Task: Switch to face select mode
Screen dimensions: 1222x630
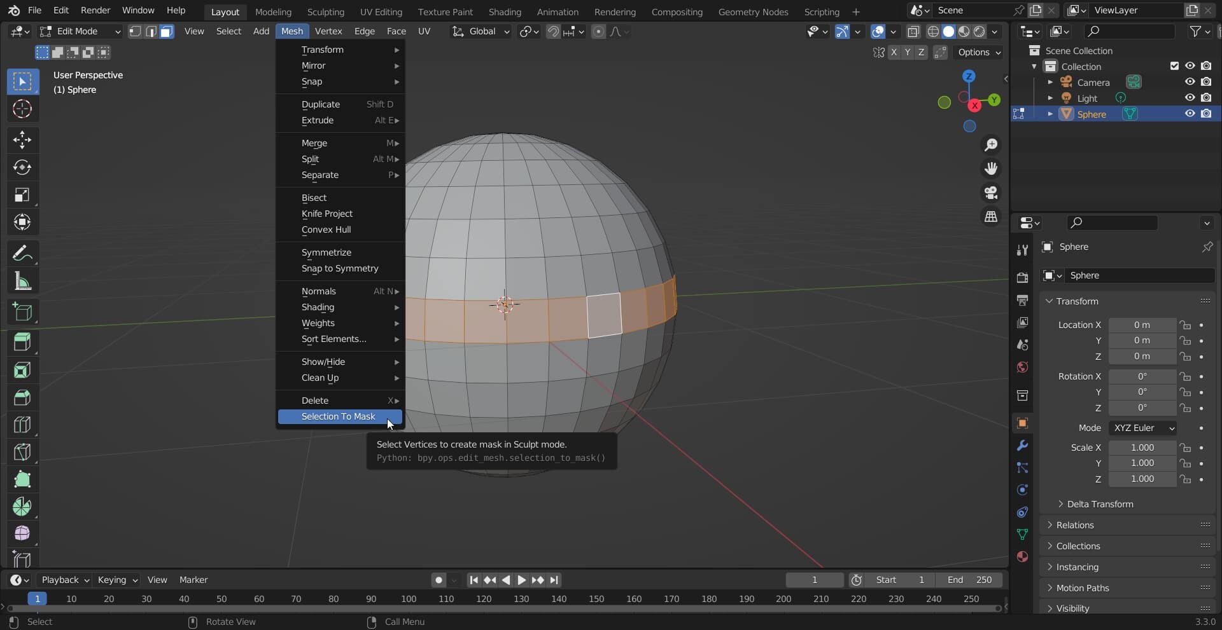Action: tap(167, 32)
